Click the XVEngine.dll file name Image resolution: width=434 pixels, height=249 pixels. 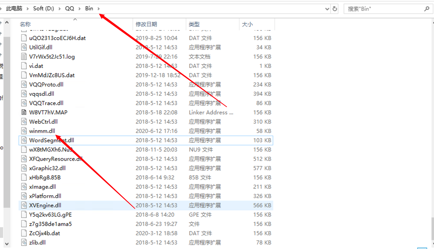45,205
